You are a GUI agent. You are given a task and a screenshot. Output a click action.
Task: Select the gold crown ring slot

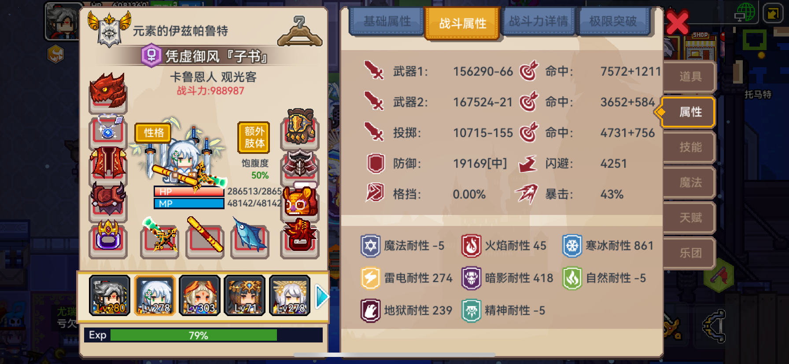coord(108,240)
